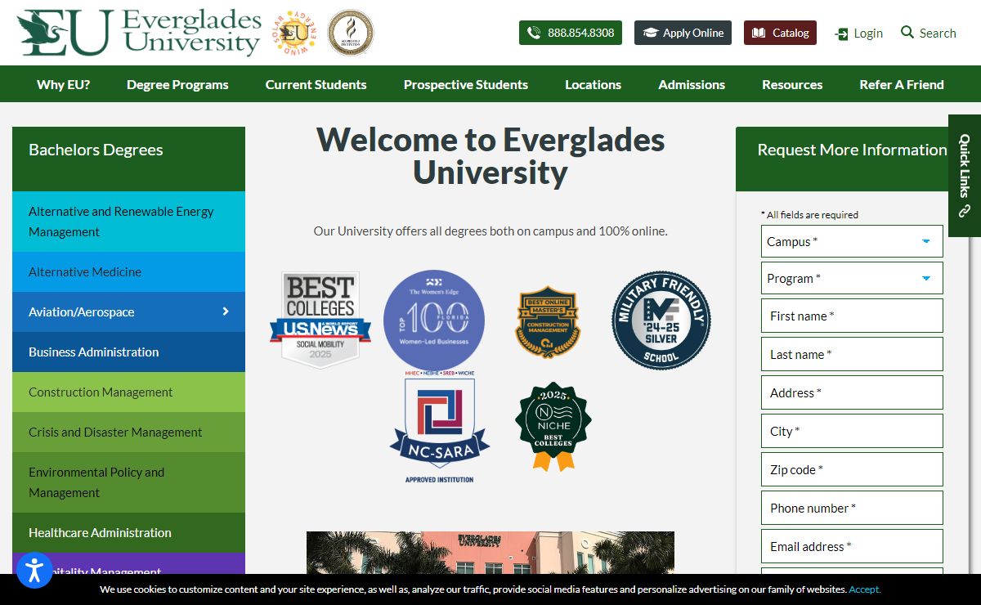Image resolution: width=981 pixels, height=605 pixels.
Task: Select the Healthcare Administration degree
Action: click(x=128, y=532)
